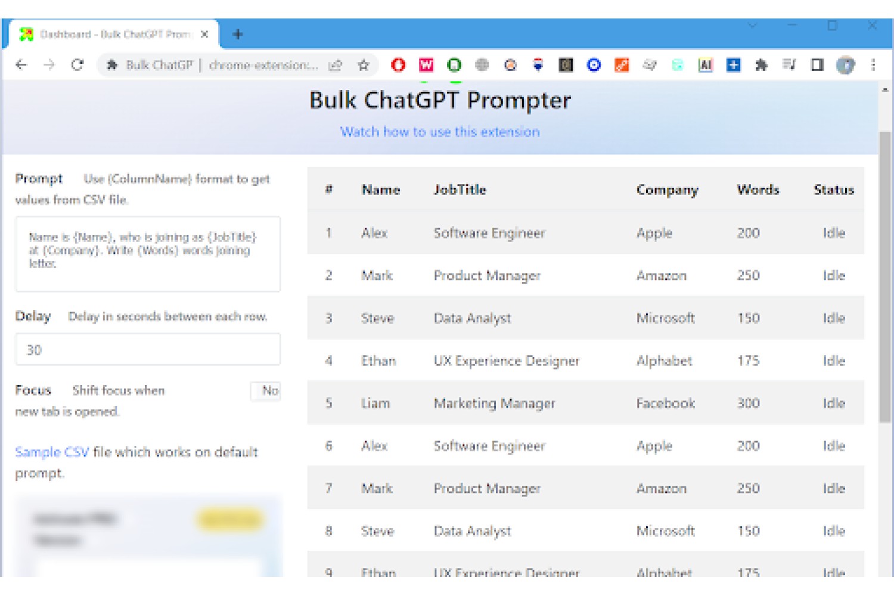
Task: Click the scrollbar up arrow
Action: [x=885, y=89]
